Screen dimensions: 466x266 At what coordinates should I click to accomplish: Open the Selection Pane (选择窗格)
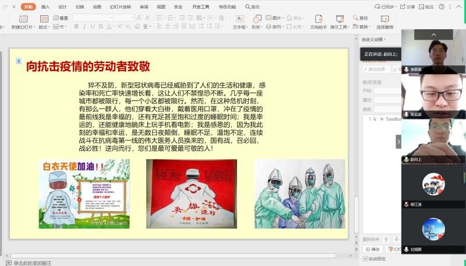(384, 19)
